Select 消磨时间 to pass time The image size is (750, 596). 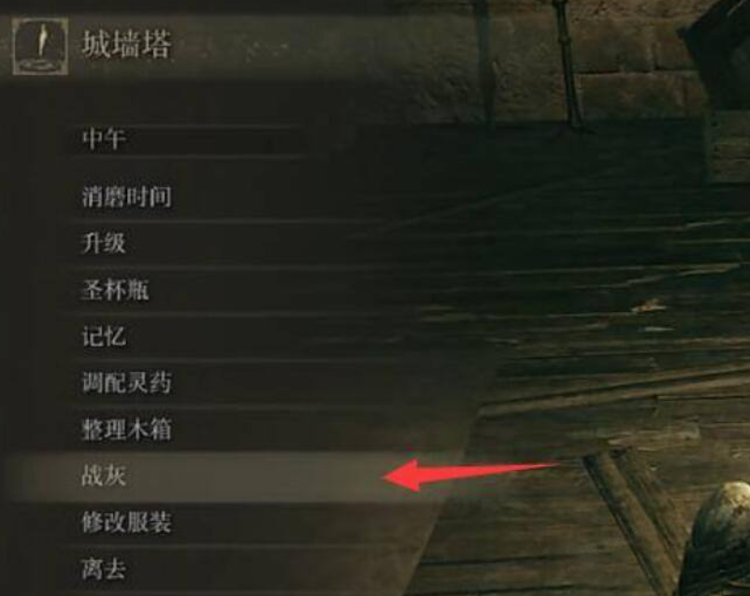pos(127,196)
